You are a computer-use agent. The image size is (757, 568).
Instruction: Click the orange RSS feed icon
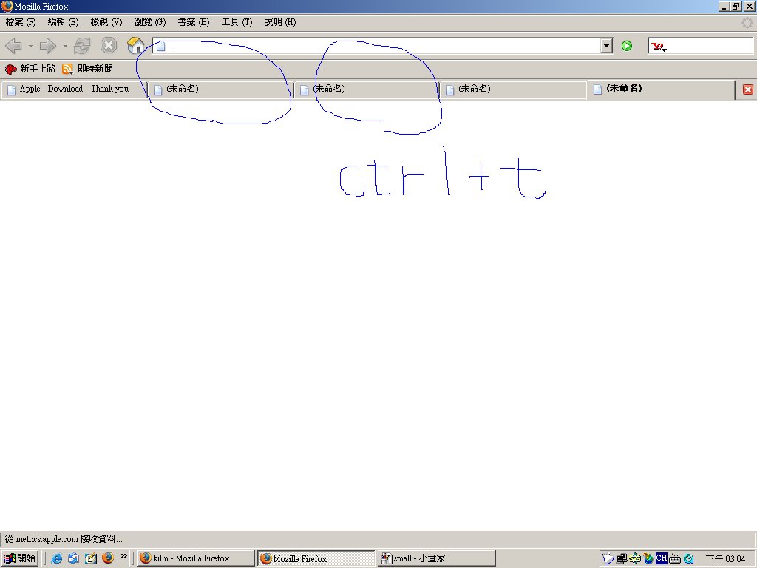67,69
